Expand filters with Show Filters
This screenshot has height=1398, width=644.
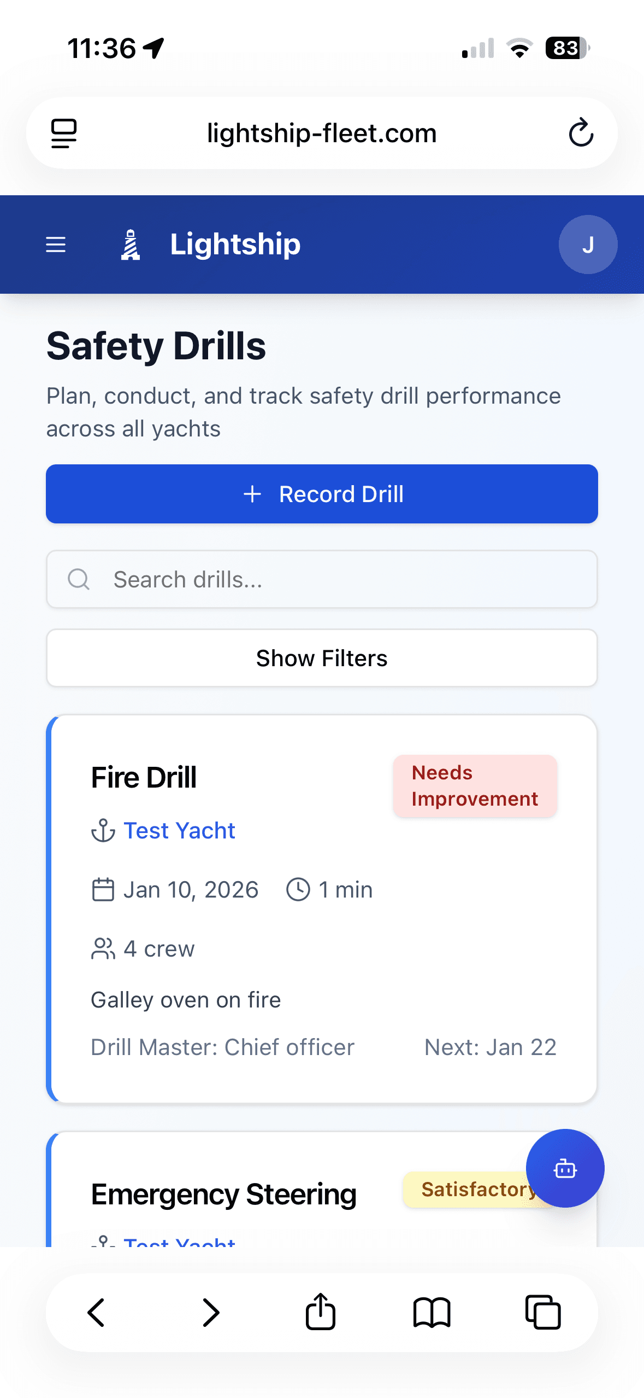click(322, 658)
